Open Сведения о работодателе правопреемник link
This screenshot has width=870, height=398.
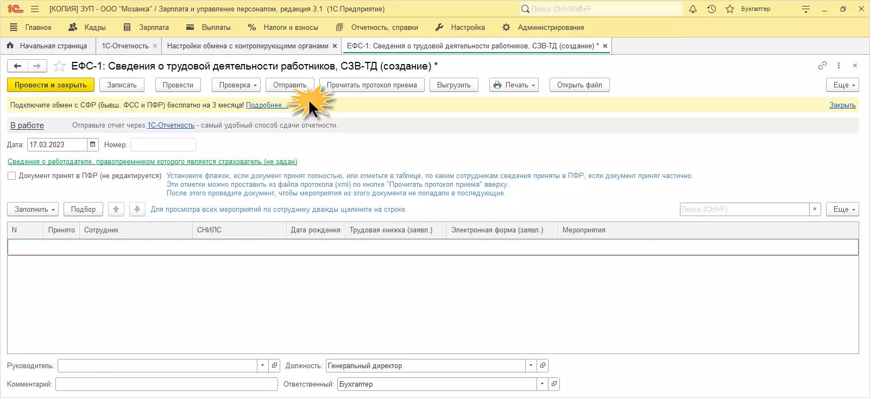tap(152, 162)
